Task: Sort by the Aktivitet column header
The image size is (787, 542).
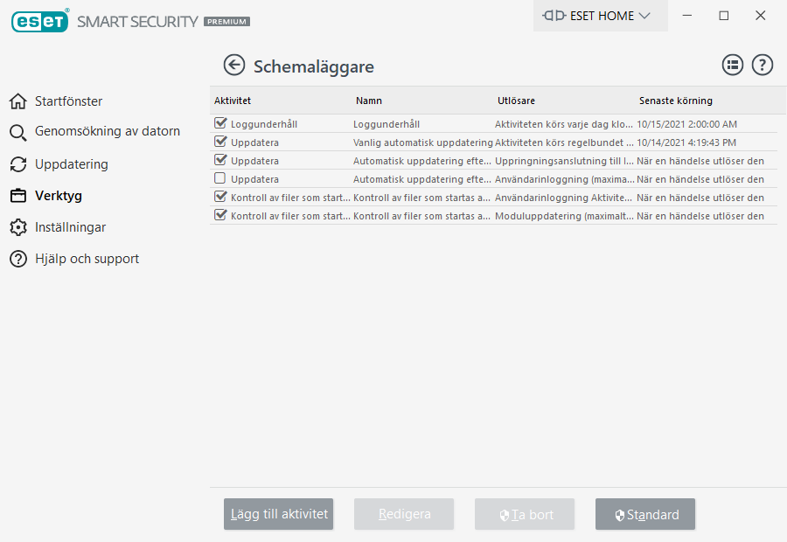Action: (x=233, y=101)
